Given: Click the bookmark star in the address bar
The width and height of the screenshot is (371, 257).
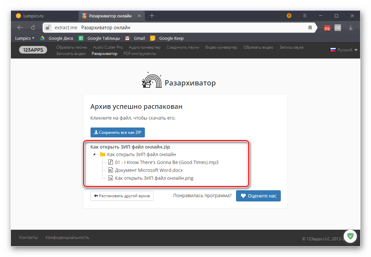Looking at the screenshot, I should 310,28.
